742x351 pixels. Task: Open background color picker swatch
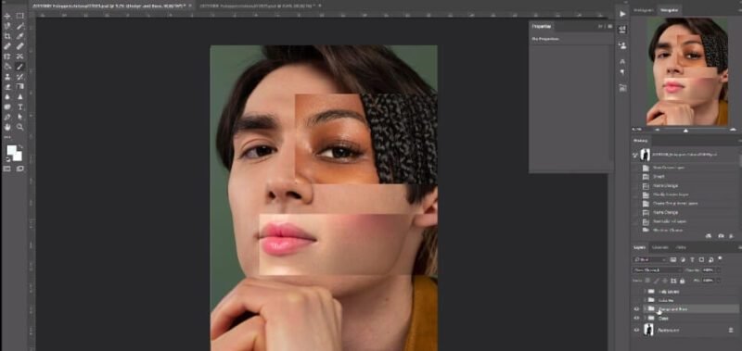coord(19,157)
